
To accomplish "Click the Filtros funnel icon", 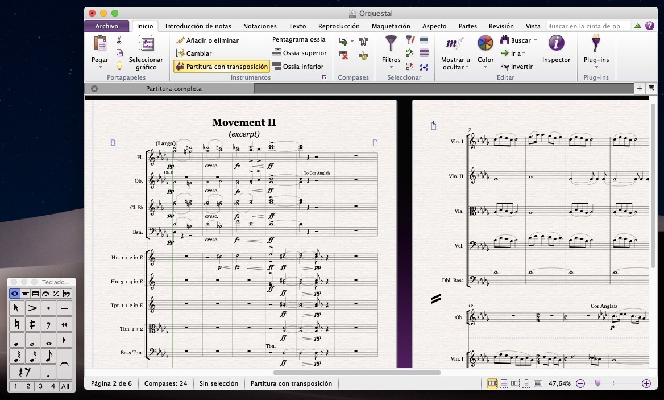I will [391, 44].
